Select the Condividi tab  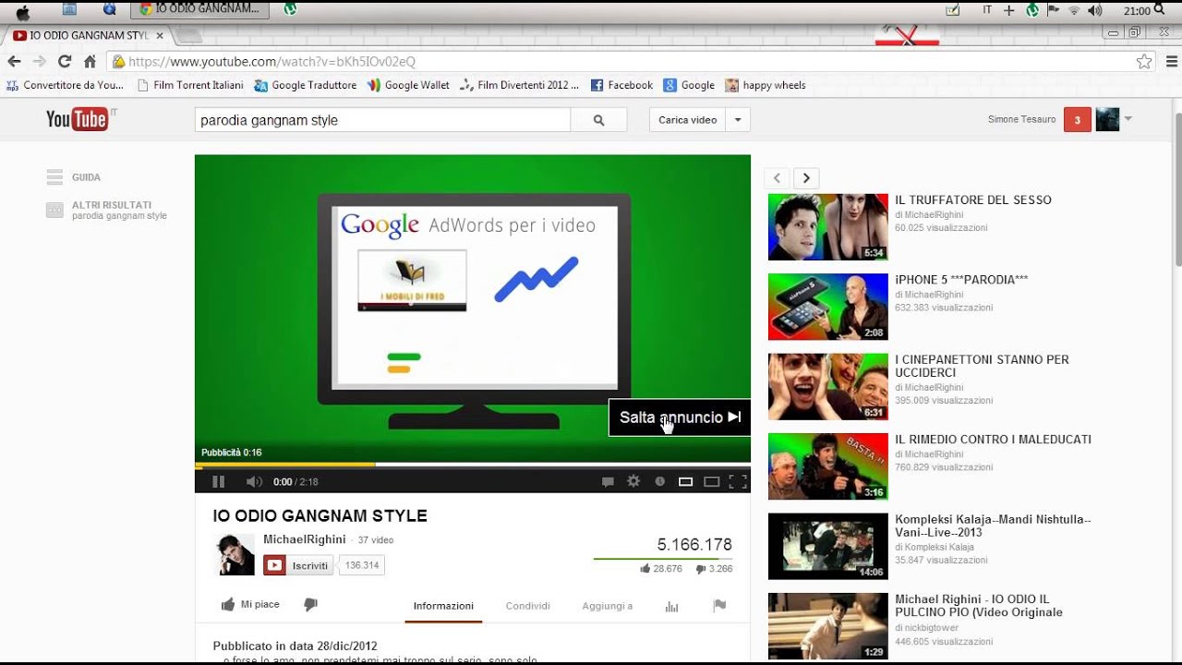pyautogui.click(x=528, y=606)
